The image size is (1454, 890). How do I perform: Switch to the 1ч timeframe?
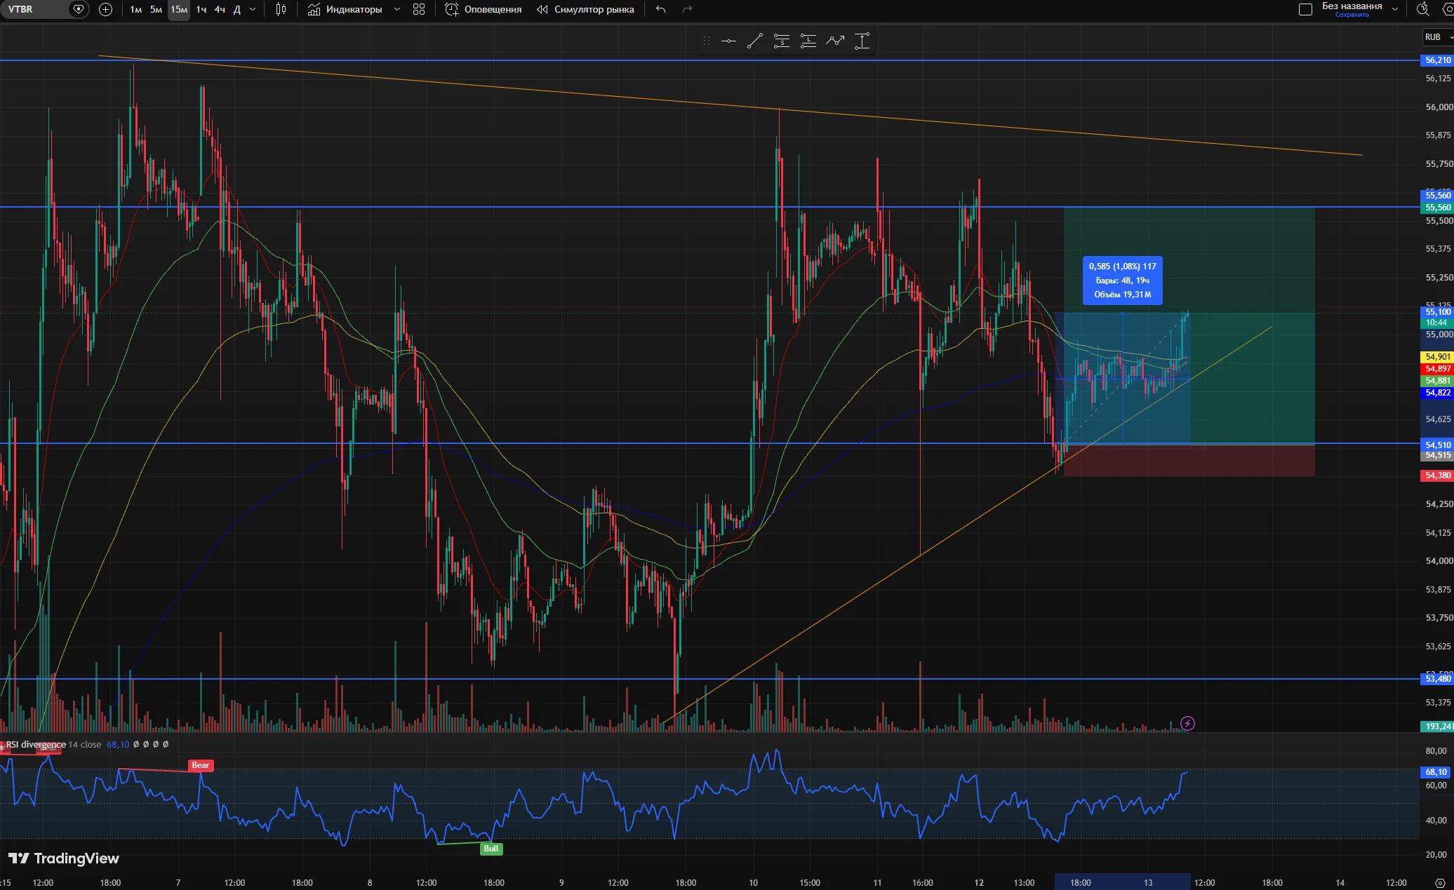201,10
